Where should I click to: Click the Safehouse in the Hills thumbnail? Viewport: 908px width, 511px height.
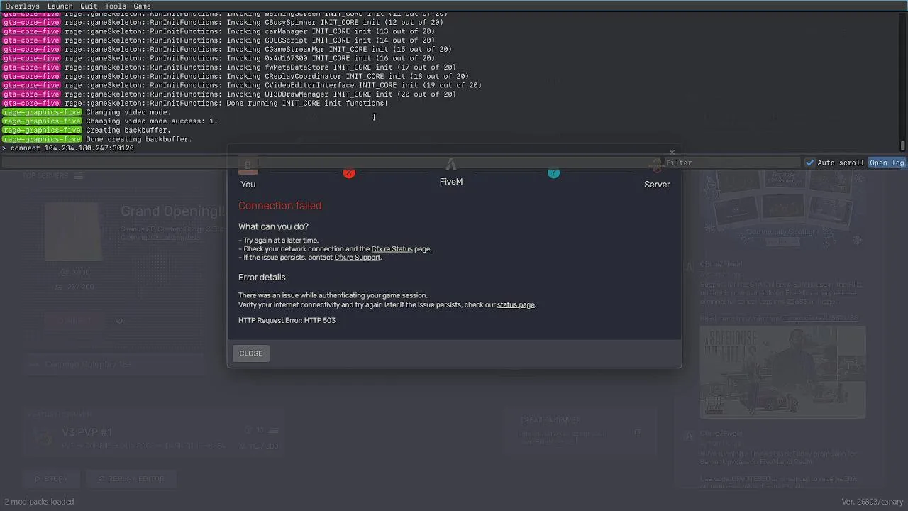[782, 373]
